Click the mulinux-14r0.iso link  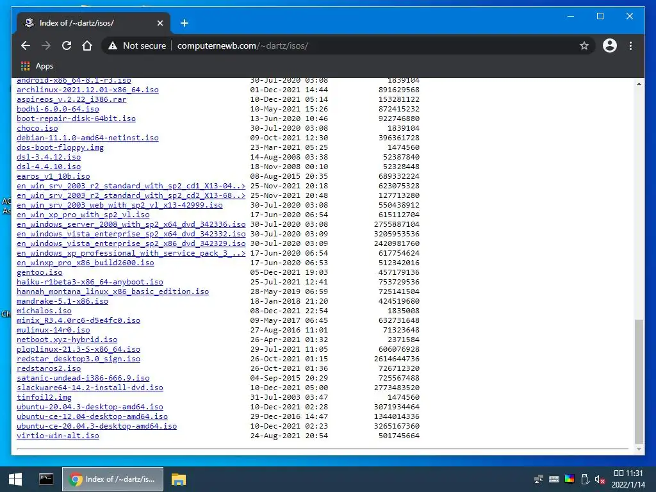(53, 330)
